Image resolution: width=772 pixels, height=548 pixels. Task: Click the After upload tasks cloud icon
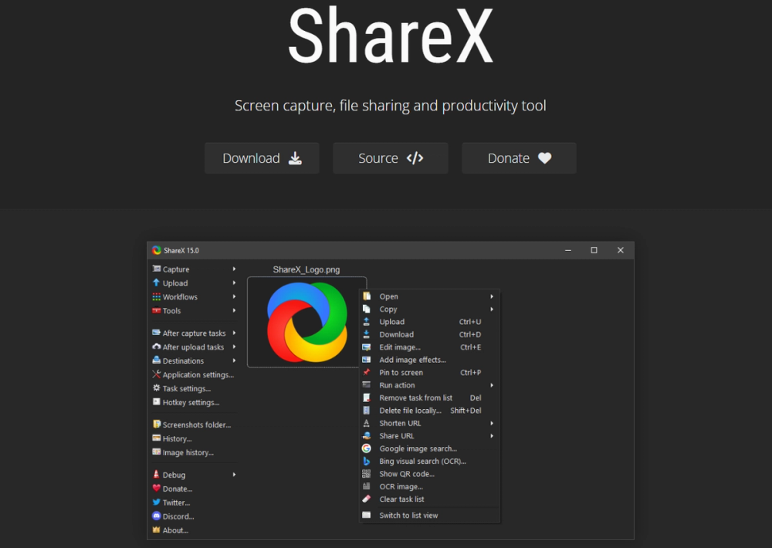pos(157,347)
